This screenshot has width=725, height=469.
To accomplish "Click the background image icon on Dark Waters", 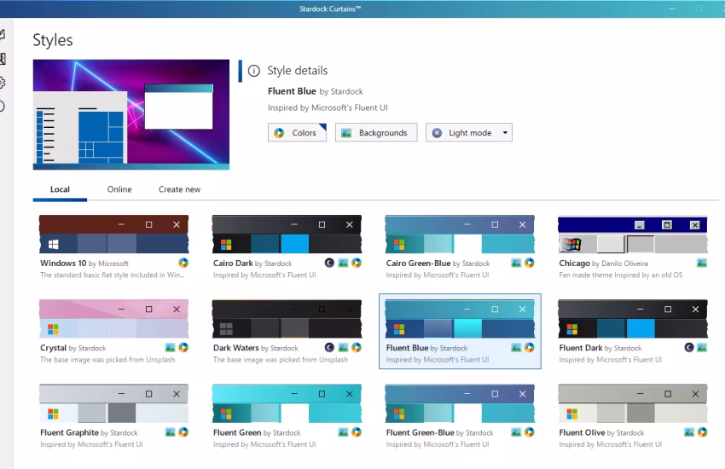I will [x=343, y=347].
